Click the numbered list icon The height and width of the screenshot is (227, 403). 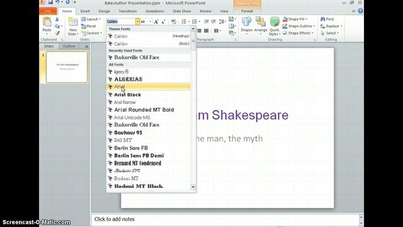click(195, 21)
